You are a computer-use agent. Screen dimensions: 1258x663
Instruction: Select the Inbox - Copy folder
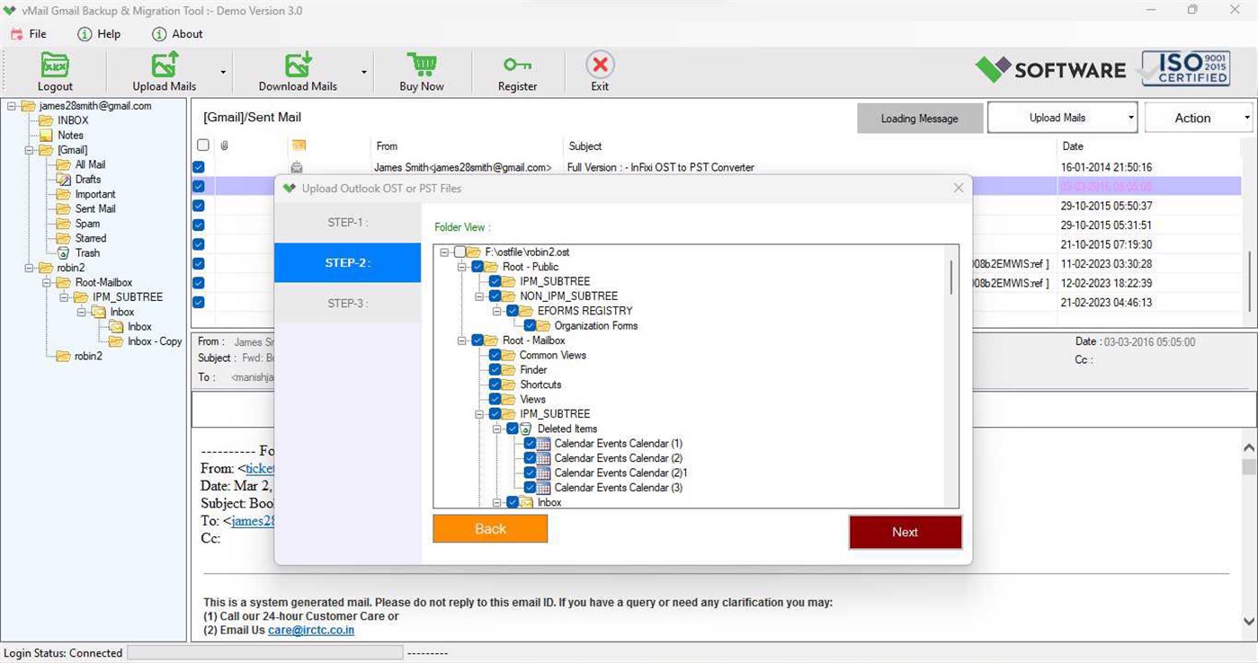click(x=155, y=341)
